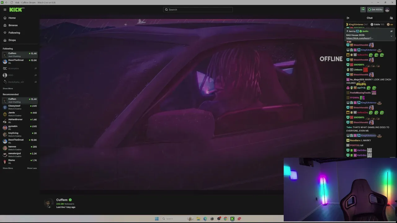
Task: Open Microsoft Edge from the taskbar
Action: click(x=205, y=219)
